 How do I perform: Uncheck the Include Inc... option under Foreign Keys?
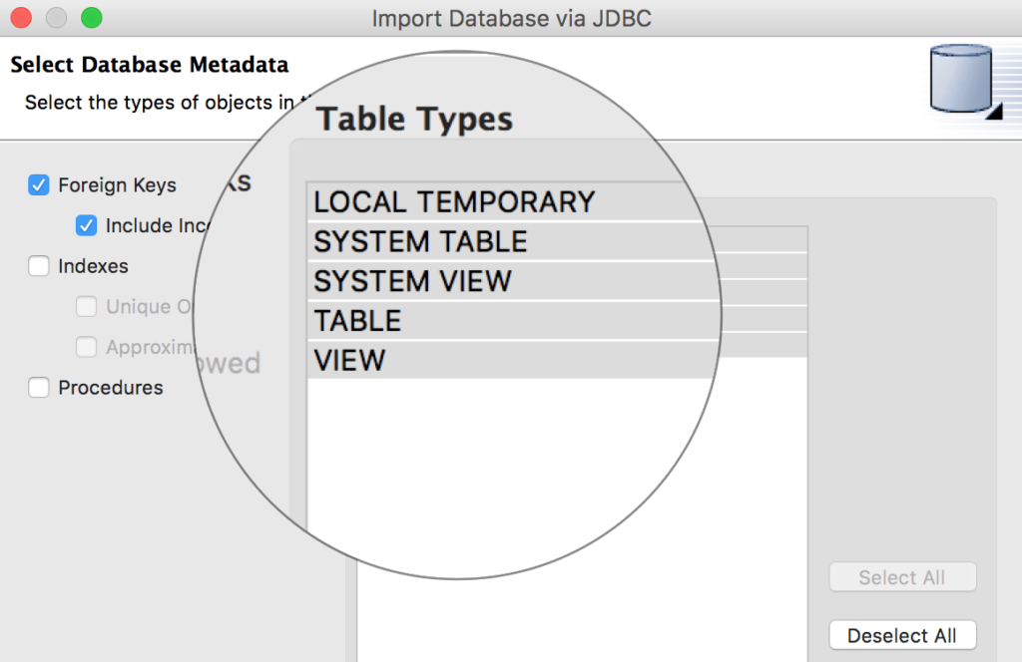tap(86, 225)
